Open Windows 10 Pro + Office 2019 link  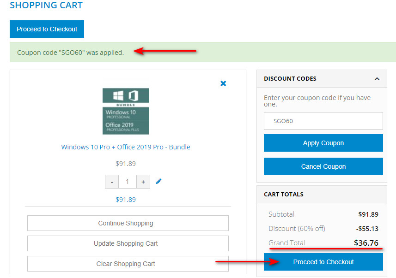point(126,147)
